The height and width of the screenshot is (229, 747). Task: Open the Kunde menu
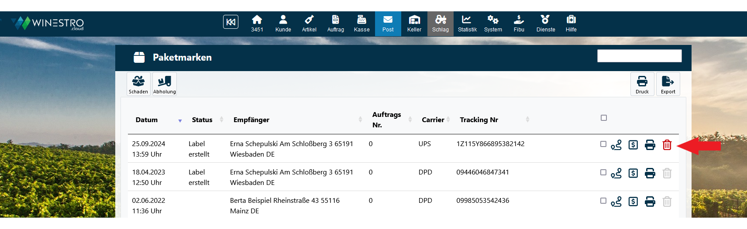pos(283,24)
